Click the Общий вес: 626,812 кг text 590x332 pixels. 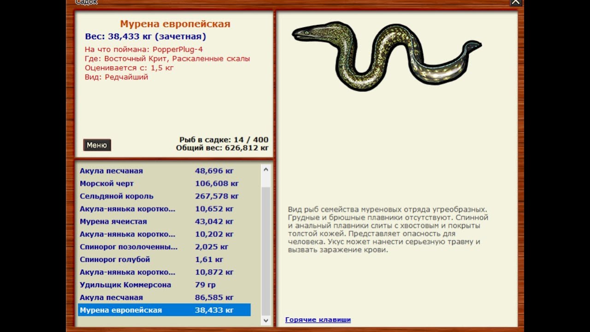[222, 148]
